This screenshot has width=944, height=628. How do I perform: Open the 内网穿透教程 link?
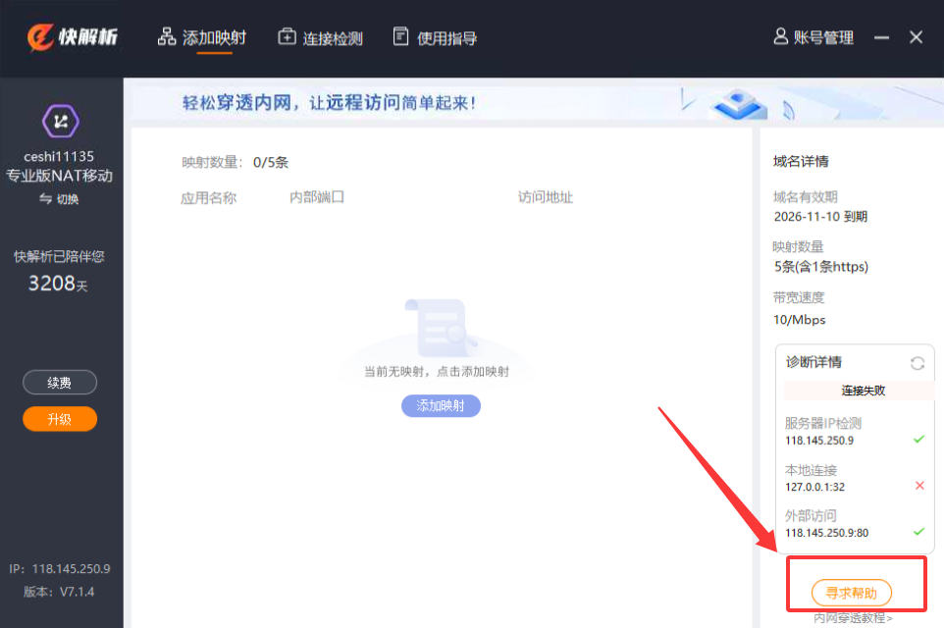tap(853, 618)
